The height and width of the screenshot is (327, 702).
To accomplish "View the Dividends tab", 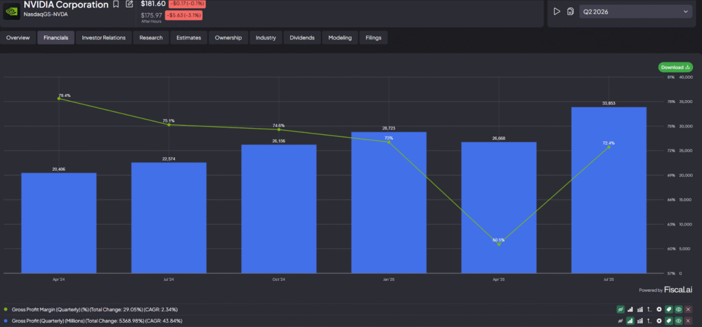I will point(302,38).
